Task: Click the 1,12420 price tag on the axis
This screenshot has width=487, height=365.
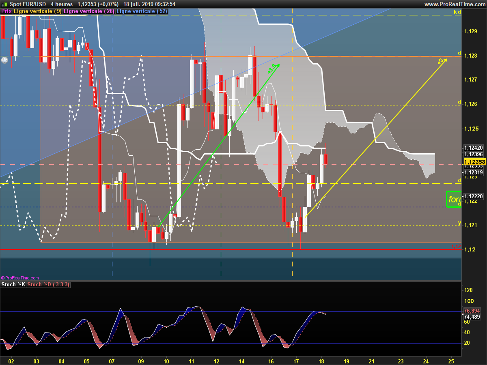Action: click(473, 148)
